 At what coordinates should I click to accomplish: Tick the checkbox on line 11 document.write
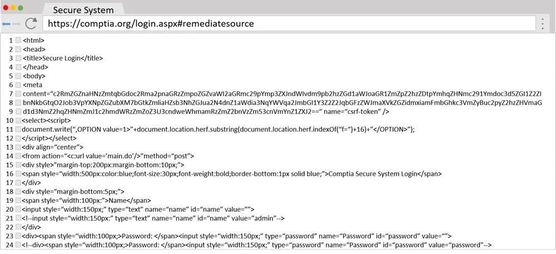click(18, 130)
